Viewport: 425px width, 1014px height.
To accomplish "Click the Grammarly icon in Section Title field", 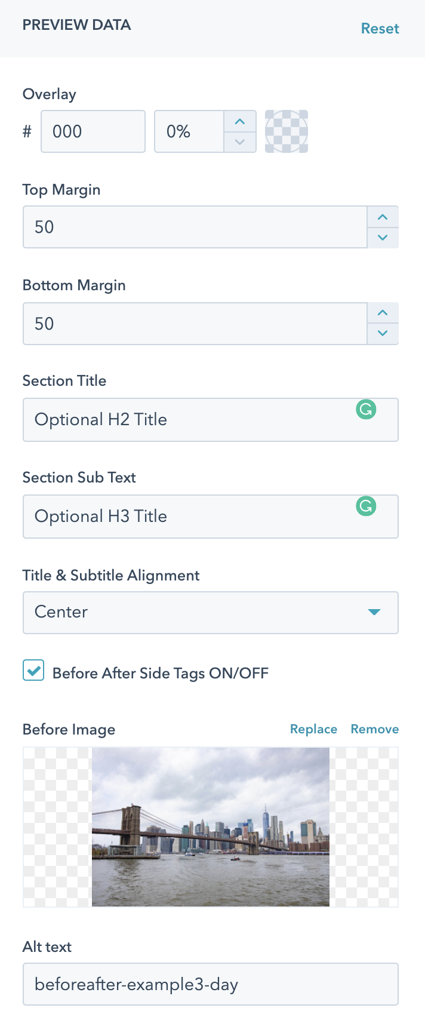I will 366,410.
